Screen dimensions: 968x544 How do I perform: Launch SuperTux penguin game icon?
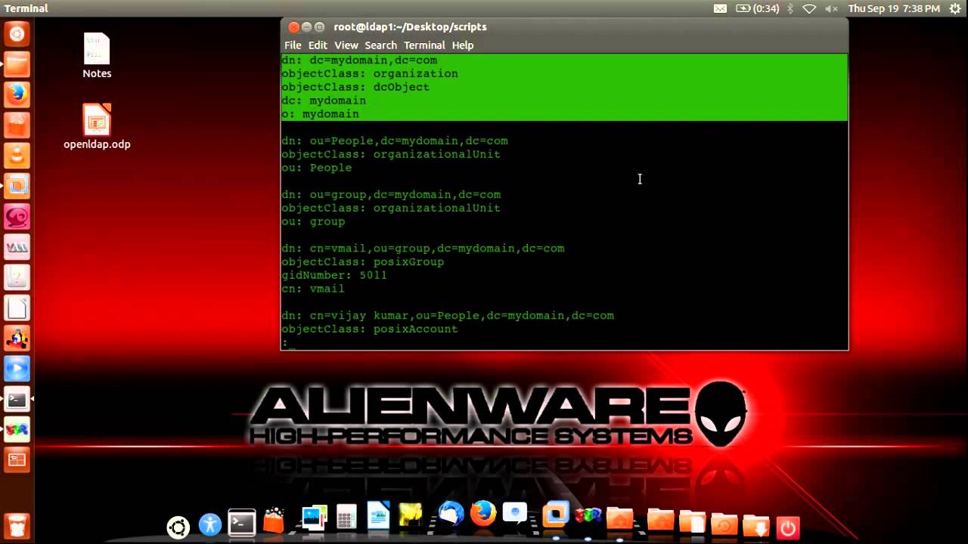click(x=17, y=338)
